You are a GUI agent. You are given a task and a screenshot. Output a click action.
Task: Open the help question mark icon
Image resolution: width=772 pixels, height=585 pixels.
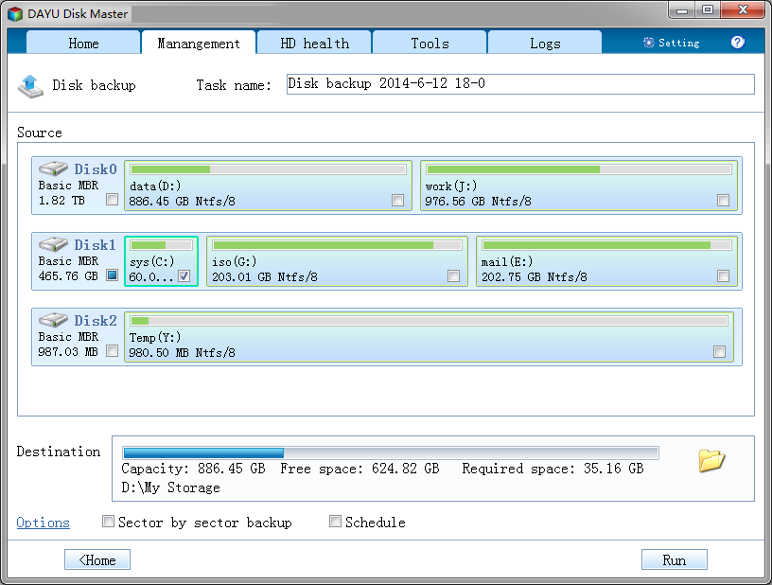[x=737, y=43]
